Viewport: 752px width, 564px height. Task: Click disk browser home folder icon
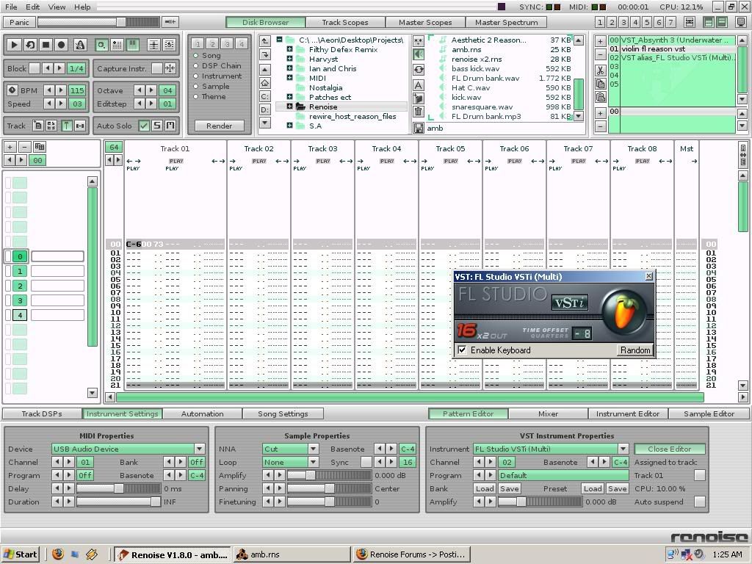click(264, 83)
